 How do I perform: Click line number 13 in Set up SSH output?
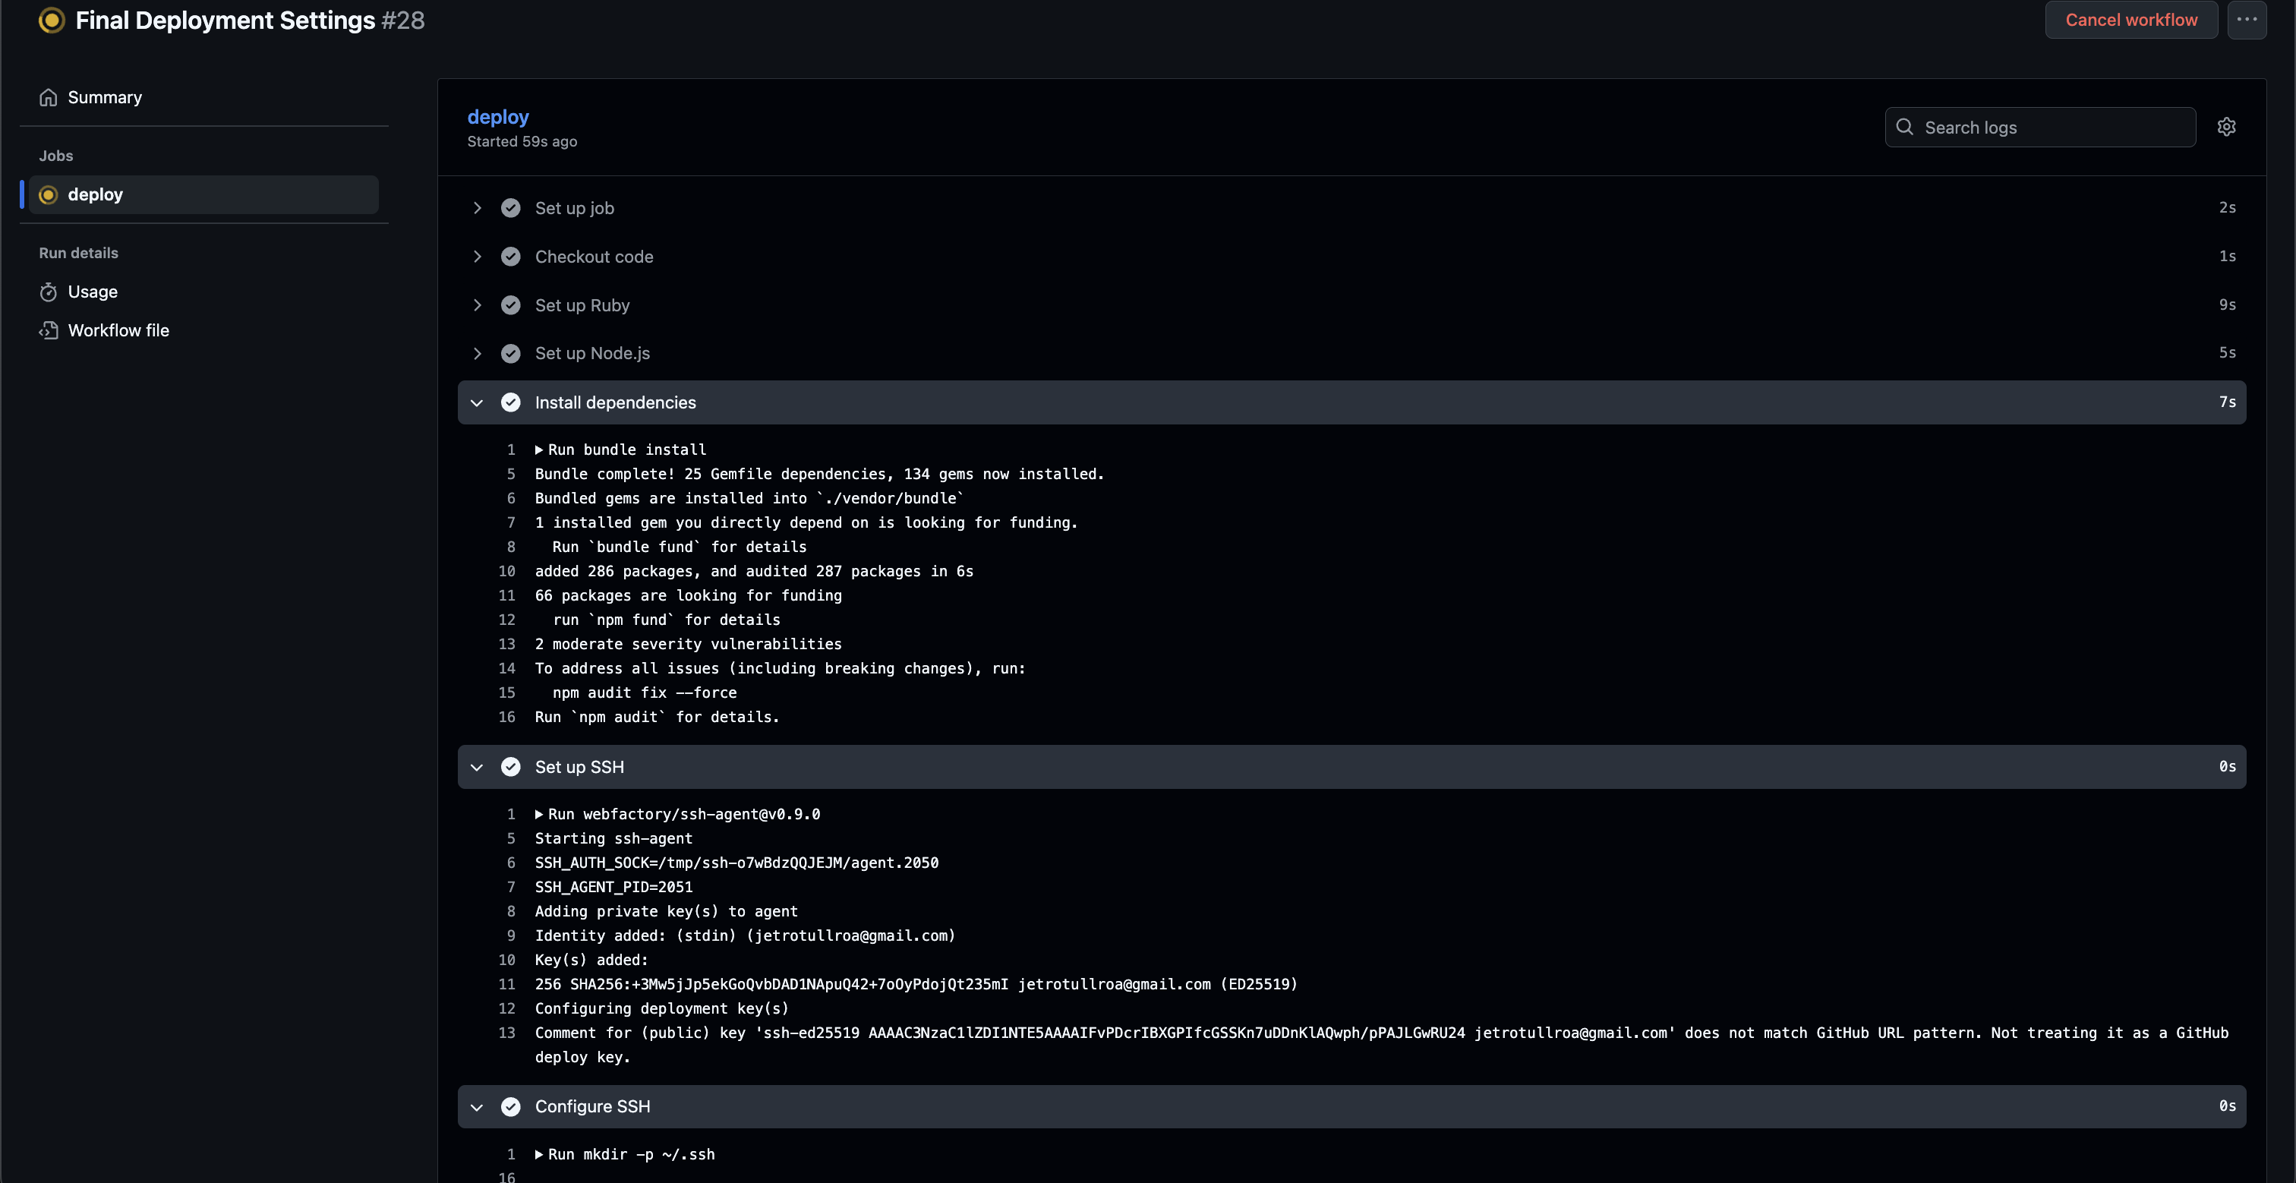tap(507, 1033)
